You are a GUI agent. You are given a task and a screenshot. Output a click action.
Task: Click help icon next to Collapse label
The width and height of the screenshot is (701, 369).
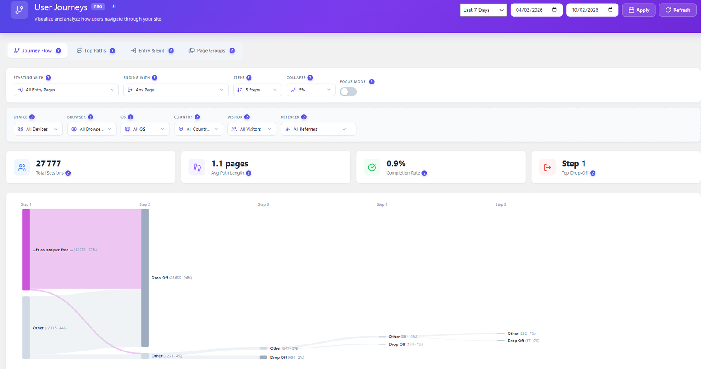(310, 78)
